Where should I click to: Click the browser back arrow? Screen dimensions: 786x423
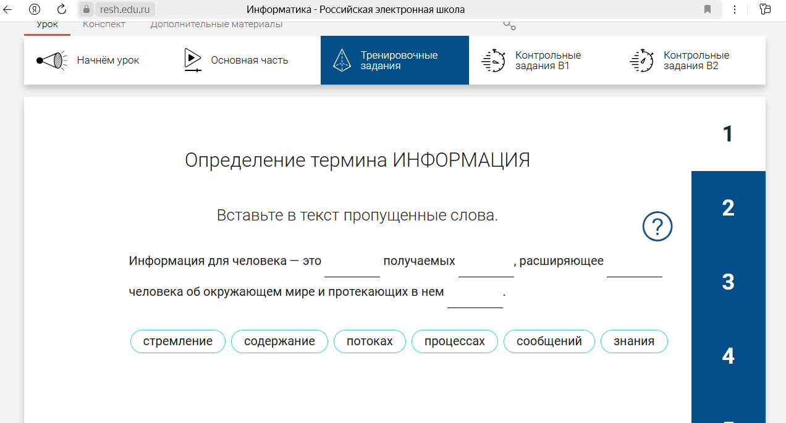click(x=9, y=9)
